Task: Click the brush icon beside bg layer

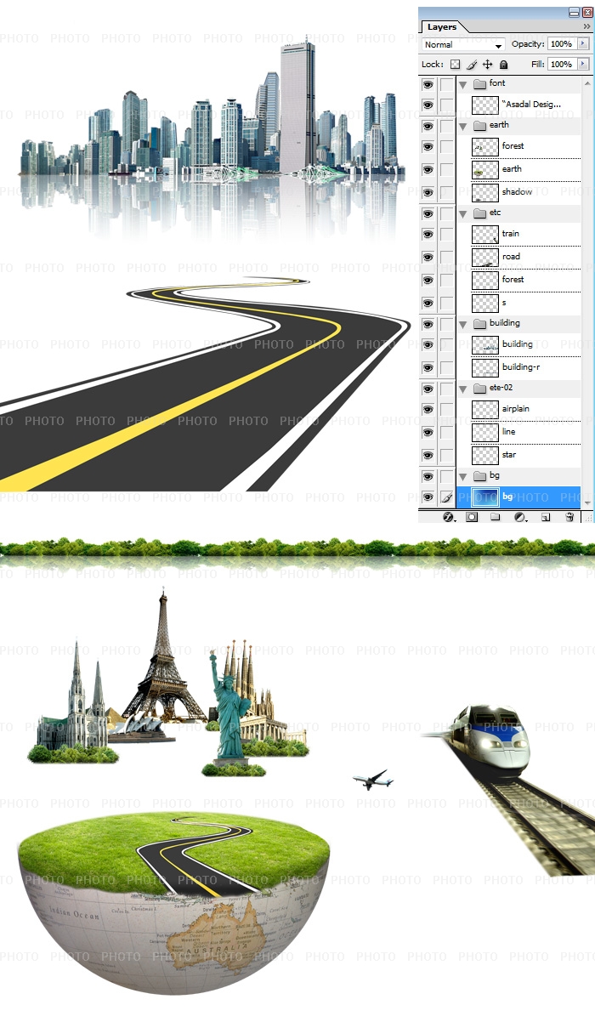Action: (446, 497)
